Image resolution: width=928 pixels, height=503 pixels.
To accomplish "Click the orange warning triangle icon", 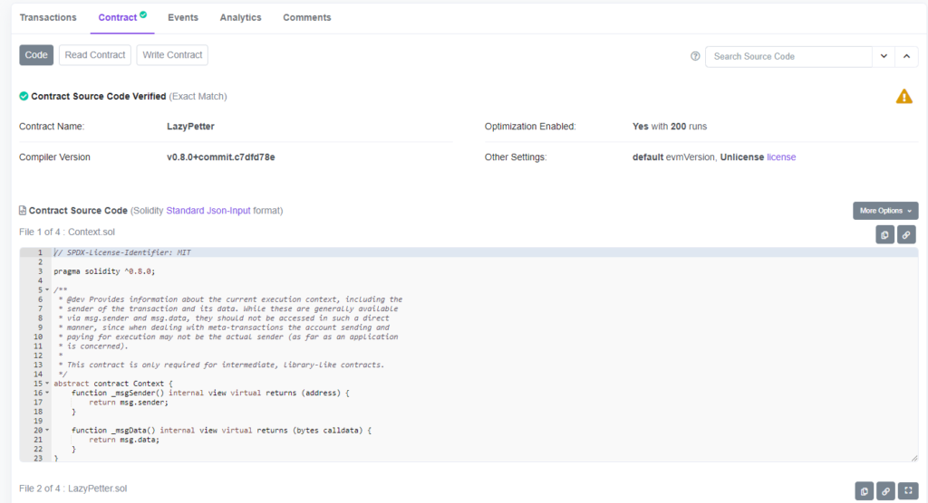I will [904, 96].
